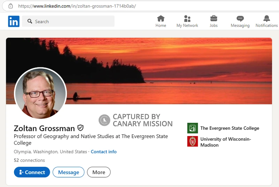Open the profile photo of Zoltan Grossman

coord(40,93)
